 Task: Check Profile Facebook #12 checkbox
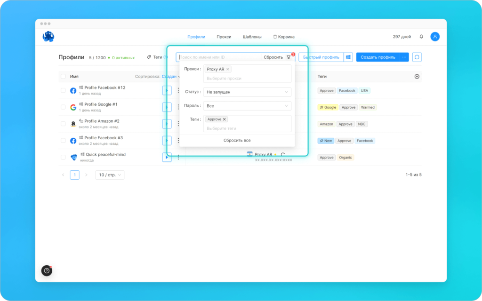[x=63, y=90]
